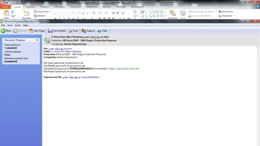
Task: Select the right block arrow shape
Action: [x=154, y=16]
